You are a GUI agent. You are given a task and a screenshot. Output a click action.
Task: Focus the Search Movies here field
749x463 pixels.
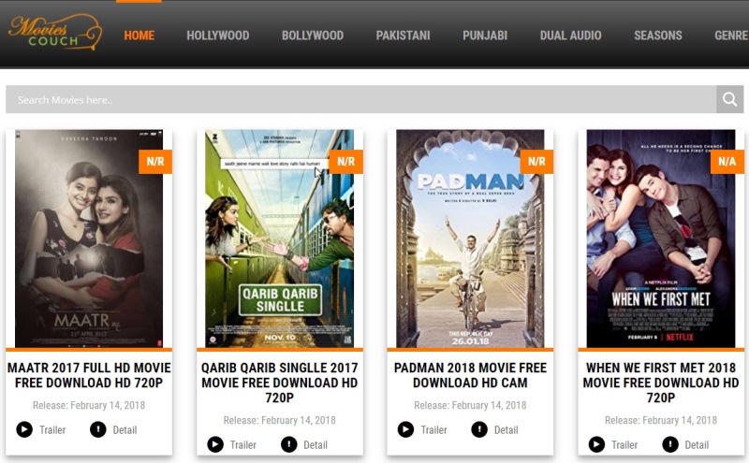(360, 99)
